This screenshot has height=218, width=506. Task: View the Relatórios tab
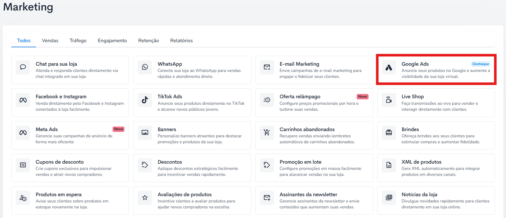click(x=182, y=40)
